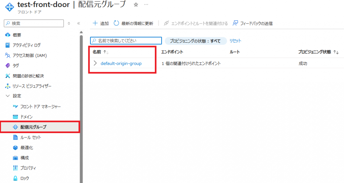Click the リセット link
344x183 pixels.
click(x=235, y=41)
